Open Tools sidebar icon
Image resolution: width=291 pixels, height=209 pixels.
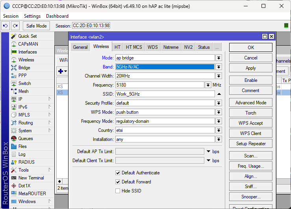point(14,170)
